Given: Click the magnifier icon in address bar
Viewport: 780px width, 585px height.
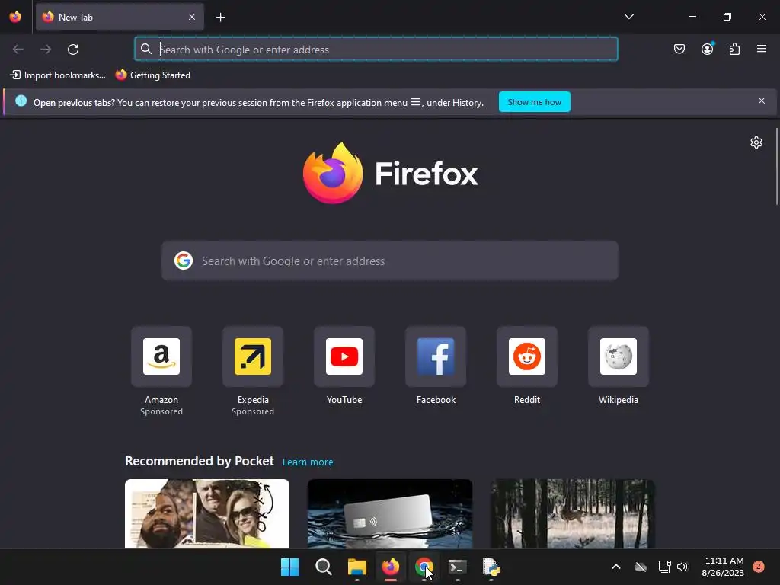Looking at the screenshot, I should tap(145, 49).
